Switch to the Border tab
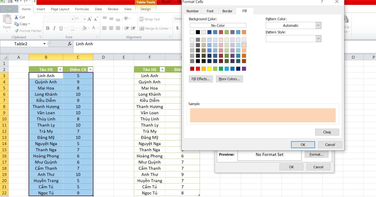The height and width of the screenshot is (197, 376). point(227,11)
